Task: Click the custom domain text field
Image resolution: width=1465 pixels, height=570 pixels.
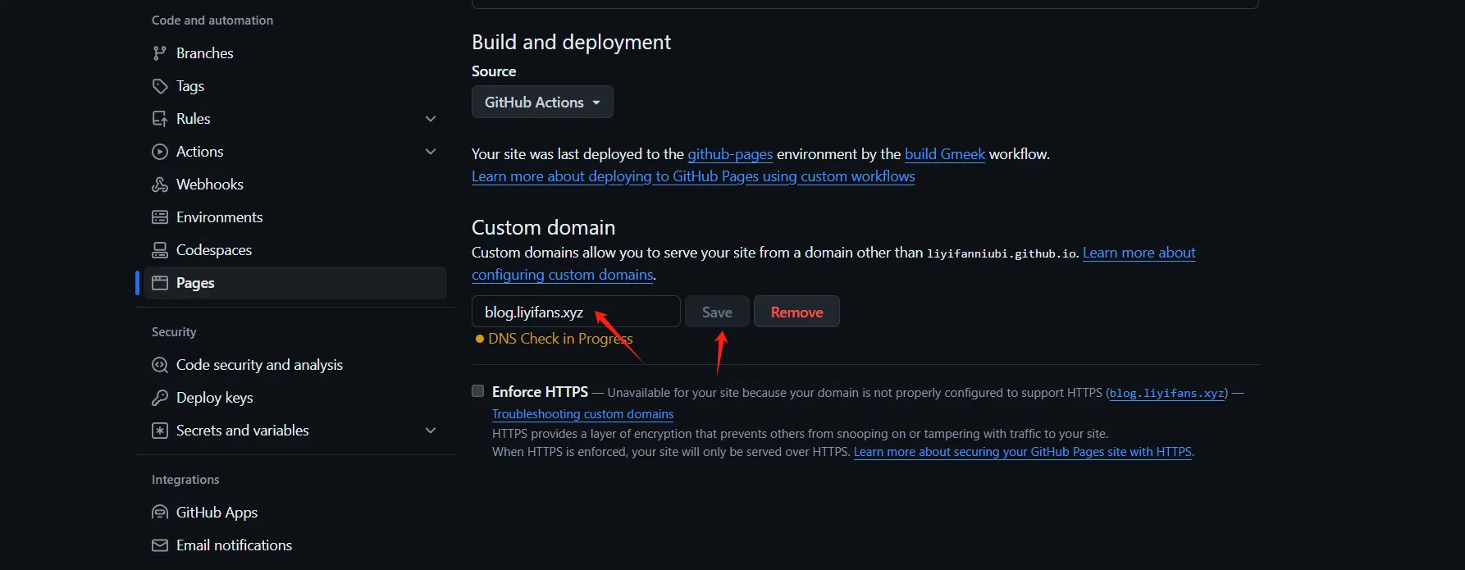Action: (576, 312)
